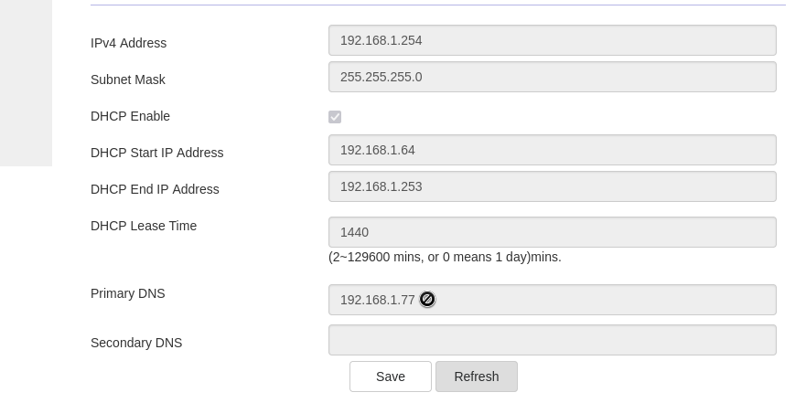
Task: Click the "DHCP End IP Address" label
Action: click(x=155, y=189)
